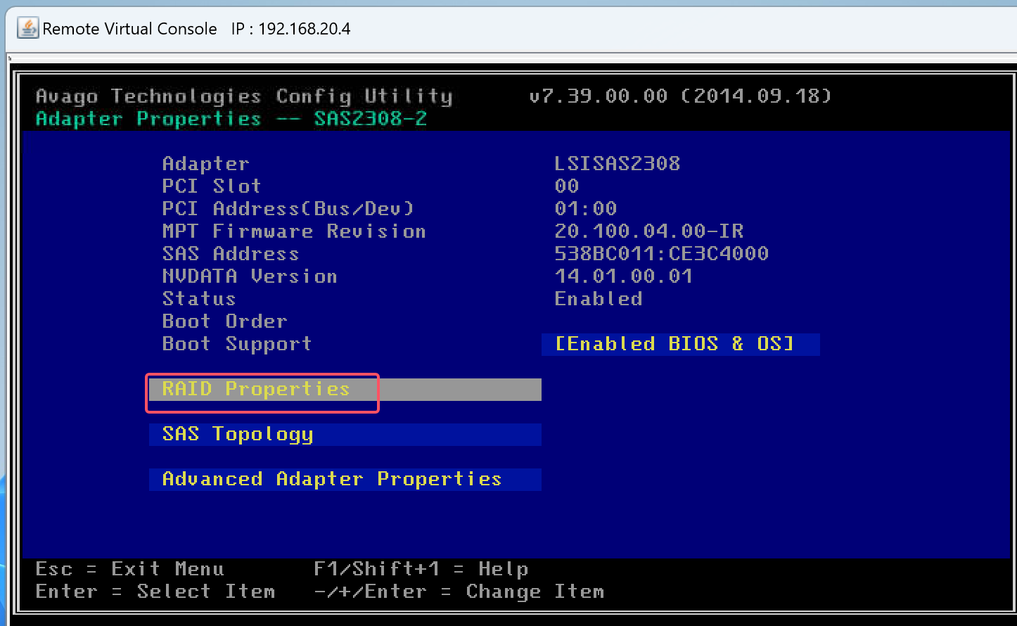Click the F1/Shift+1 = Help hint
This screenshot has height=626, width=1017.
(x=421, y=569)
